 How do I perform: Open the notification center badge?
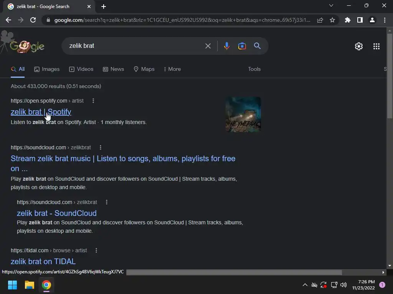click(x=382, y=285)
